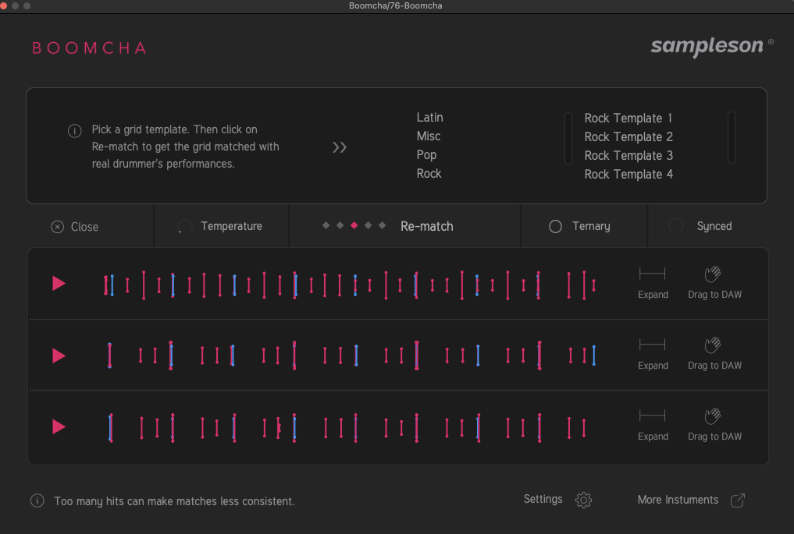Image resolution: width=794 pixels, height=534 pixels.
Task: Click the template list scrollbar on the right
Action: click(732, 138)
